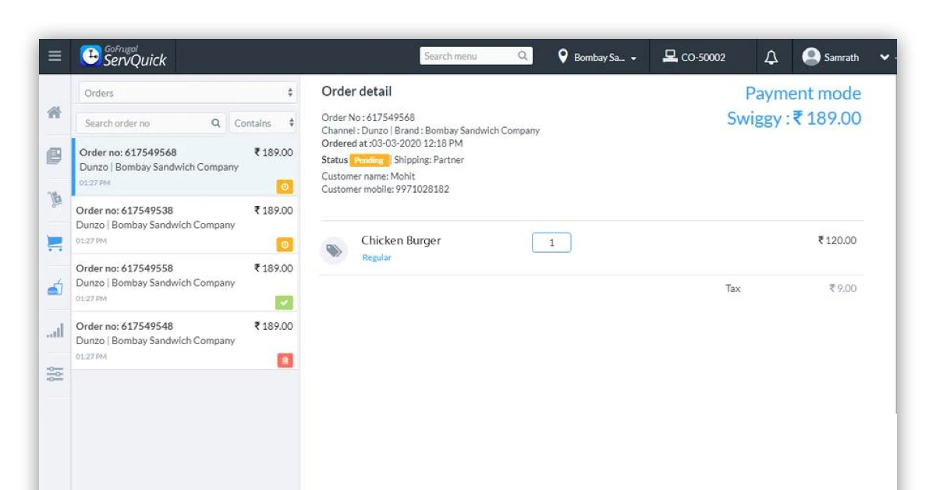Image resolution: width=936 pixels, height=490 pixels.
Task: Click the search magnifier in menu search
Action: click(523, 56)
